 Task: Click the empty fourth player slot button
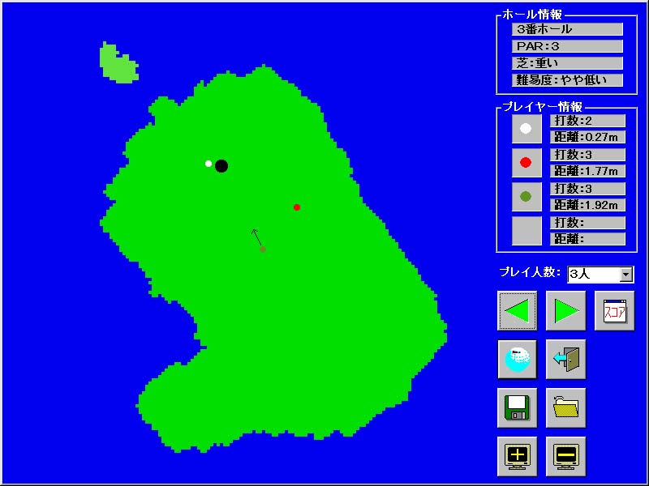[526, 231]
